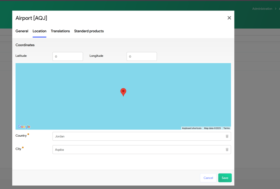
Task: Click the Google logo on the map
Action: click(24, 127)
